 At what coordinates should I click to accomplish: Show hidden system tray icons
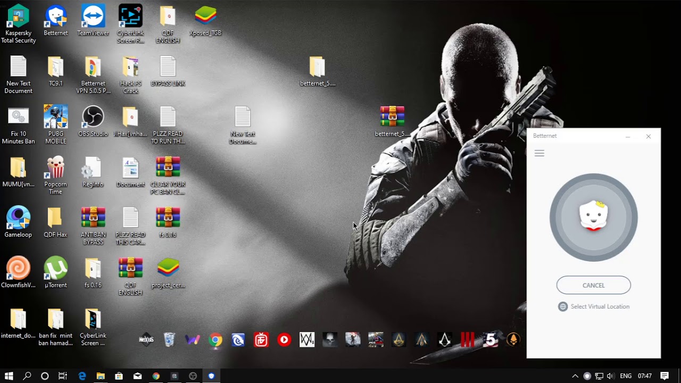(575, 376)
